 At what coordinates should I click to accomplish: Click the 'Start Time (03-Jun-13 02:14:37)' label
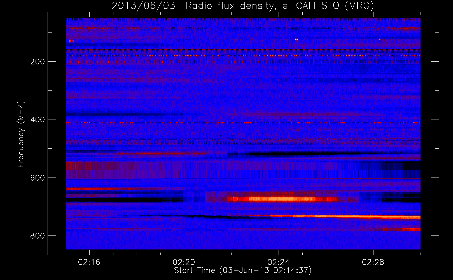pyautogui.click(x=243, y=270)
